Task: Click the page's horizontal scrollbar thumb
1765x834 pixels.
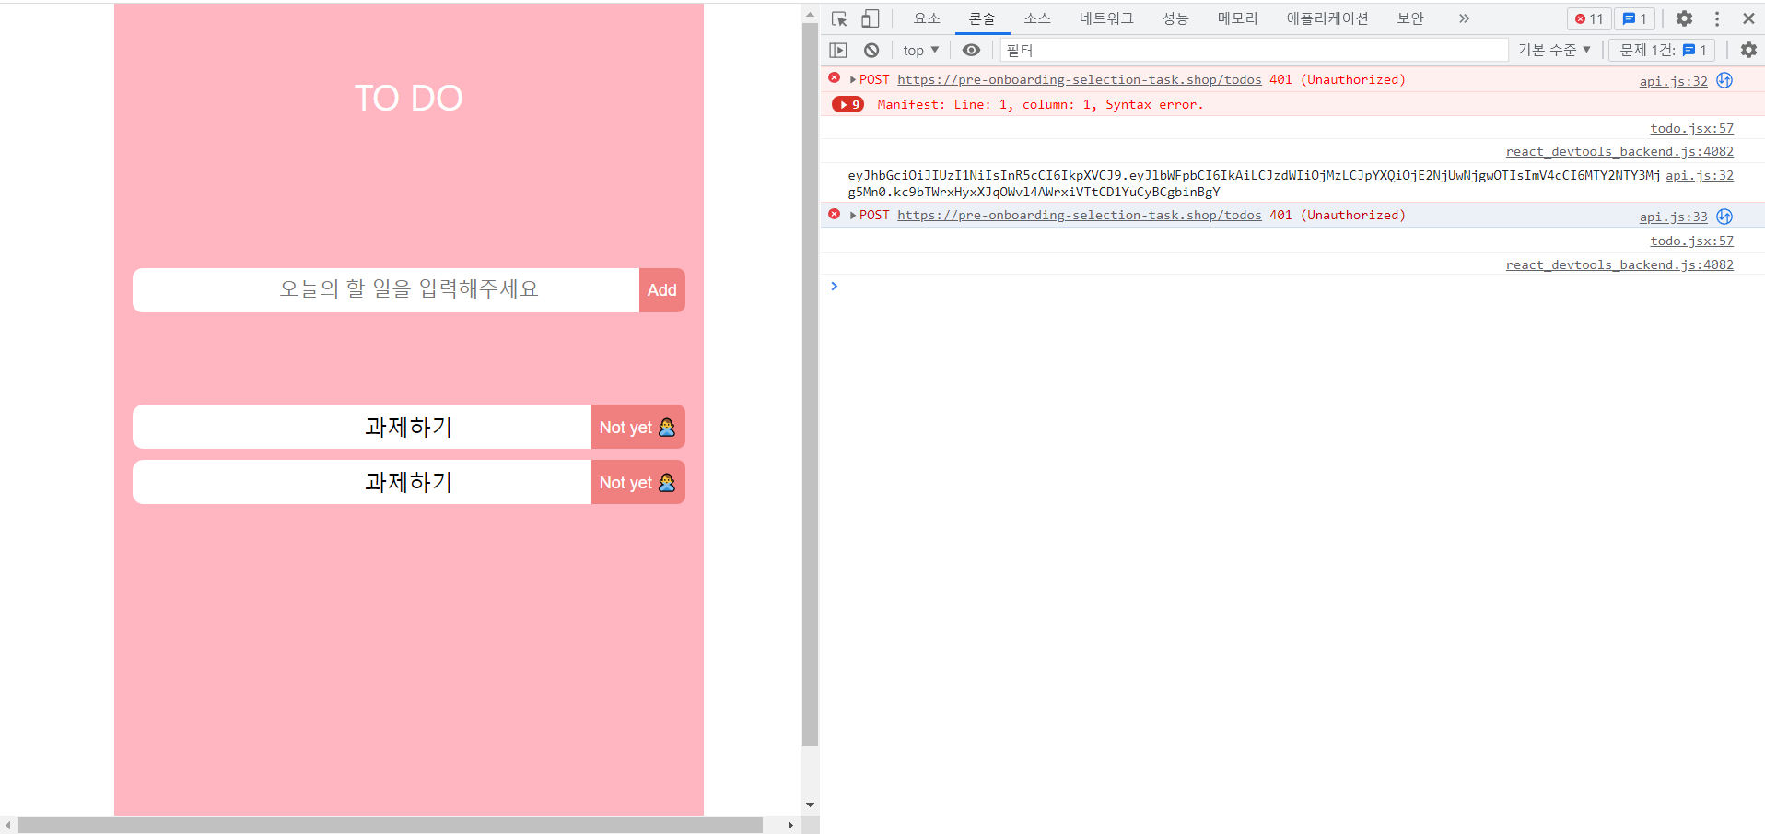Action: pyautogui.click(x=390, y=825)
